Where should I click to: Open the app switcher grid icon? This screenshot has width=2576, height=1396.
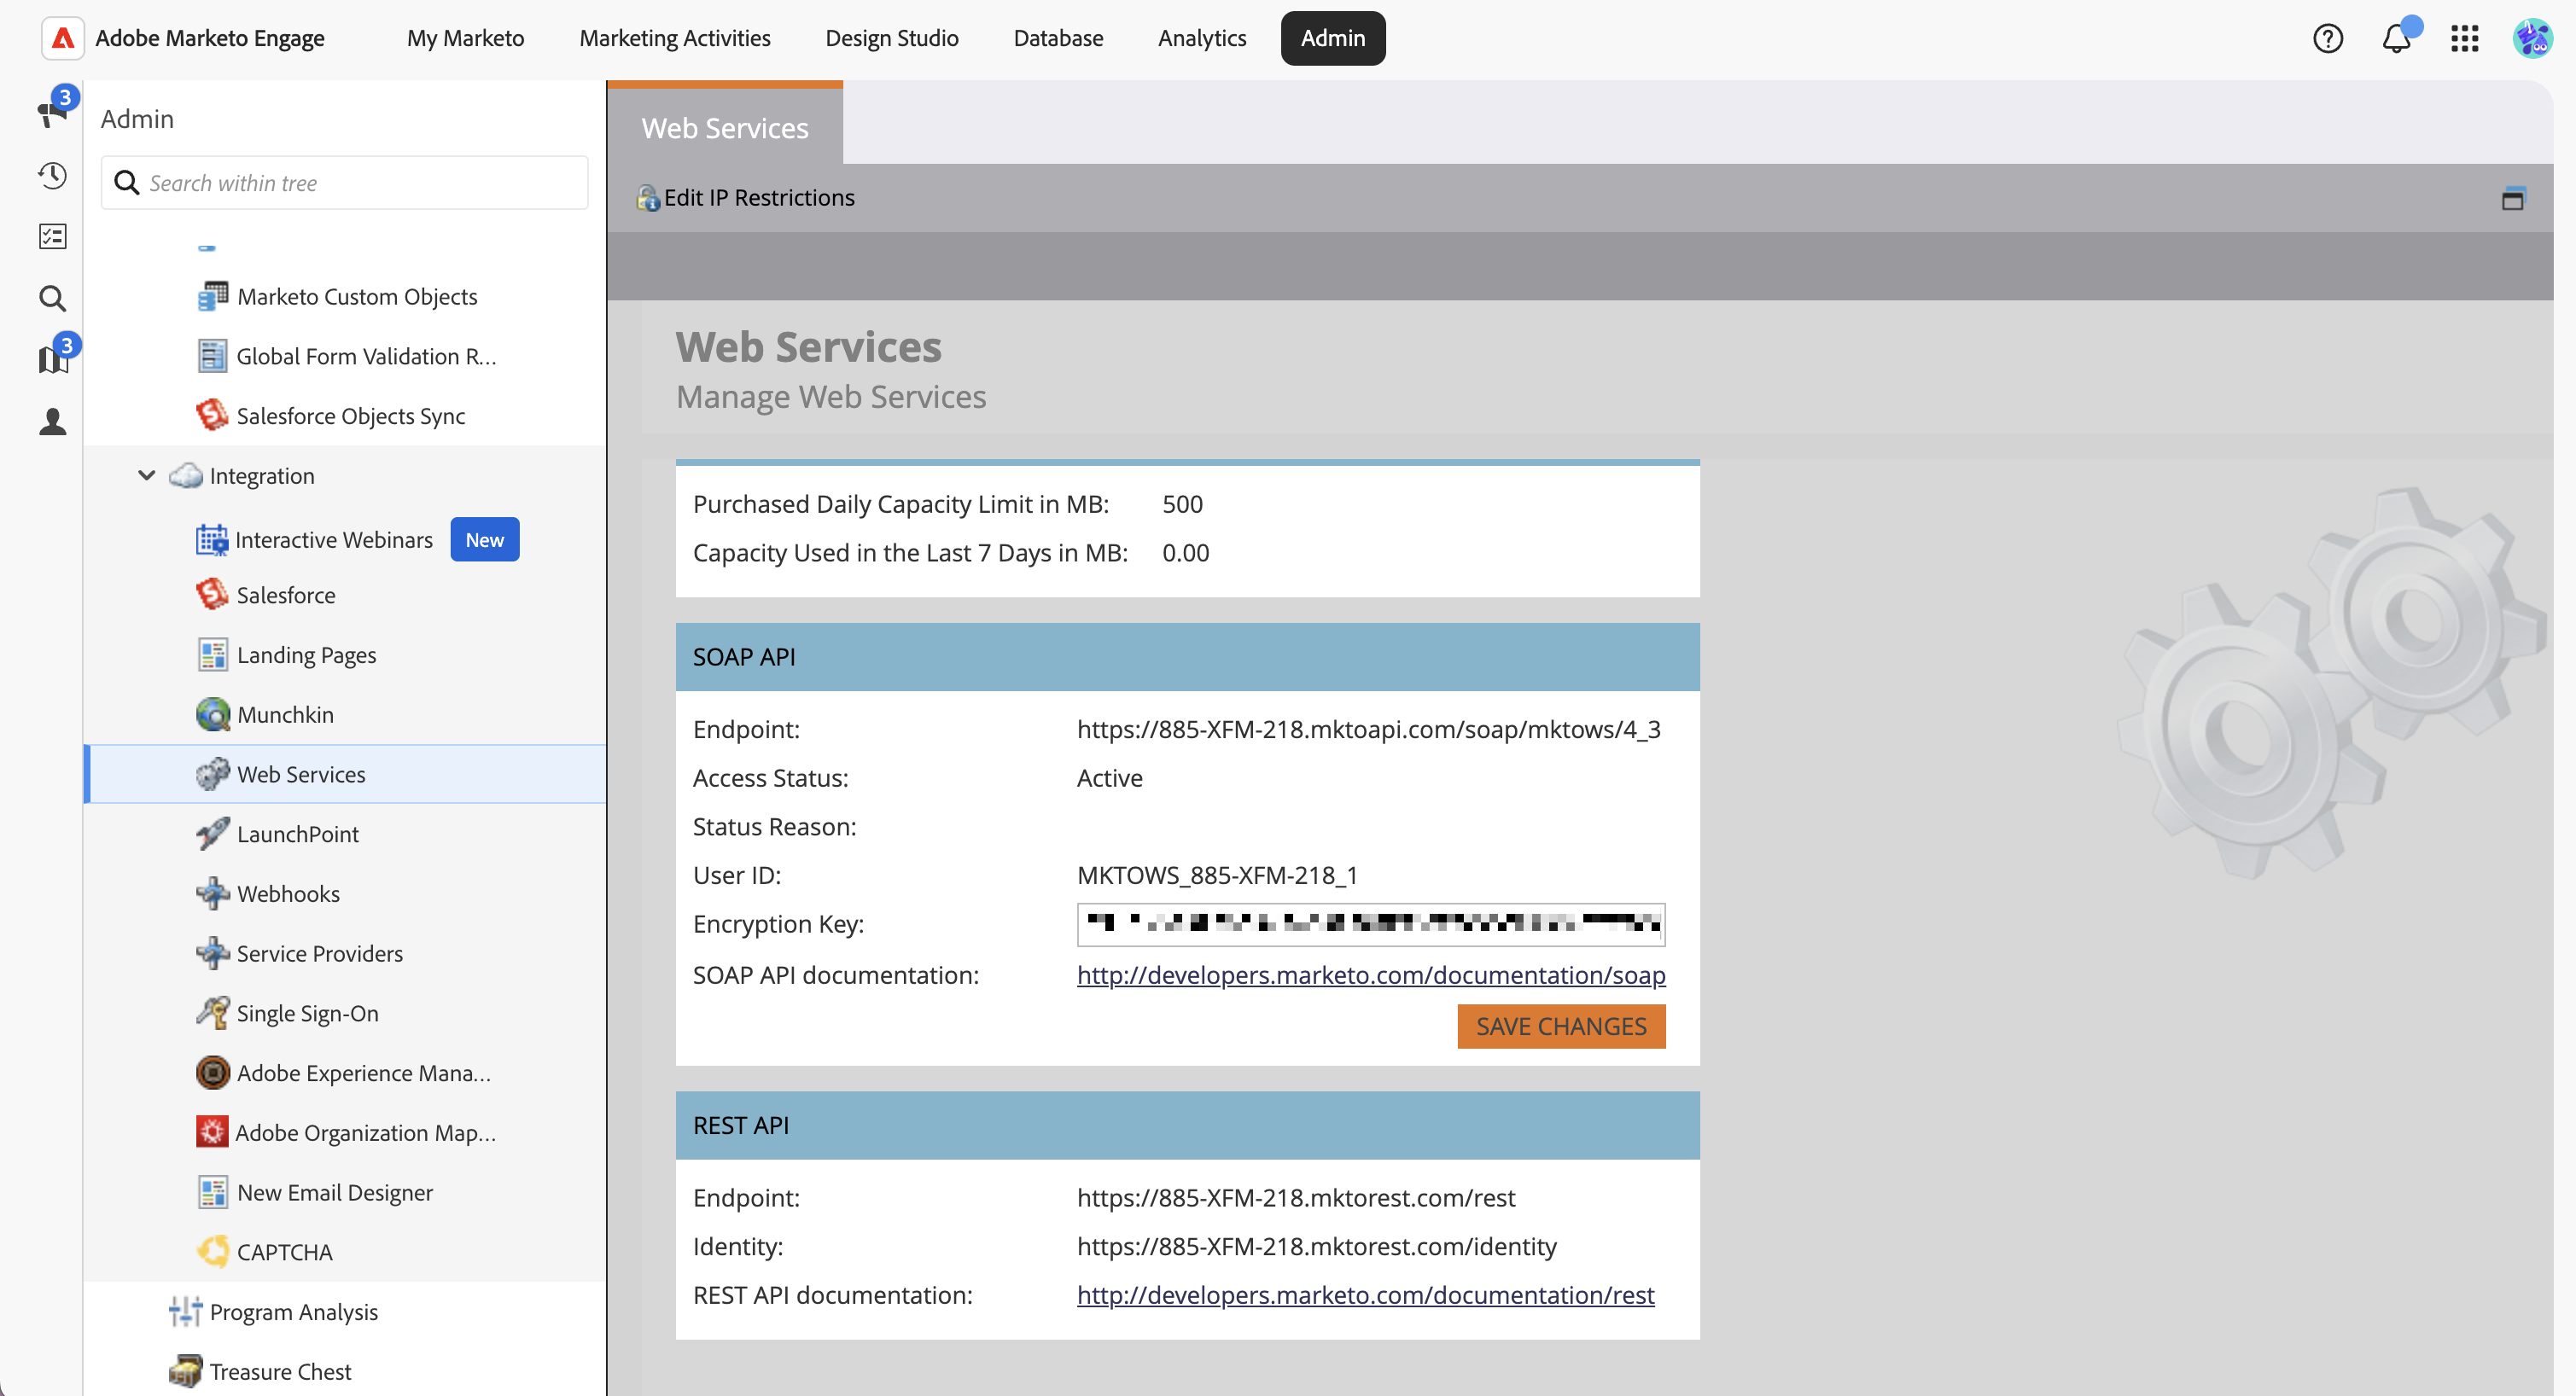[2464, 38]
